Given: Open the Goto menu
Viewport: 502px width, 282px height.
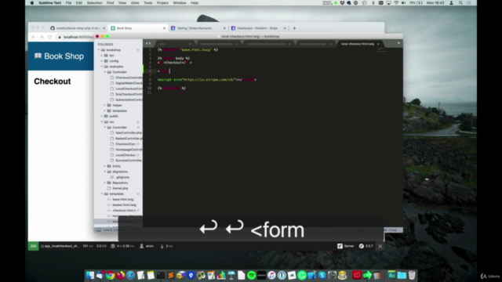Looking at the screenshot, I should 135,3.
